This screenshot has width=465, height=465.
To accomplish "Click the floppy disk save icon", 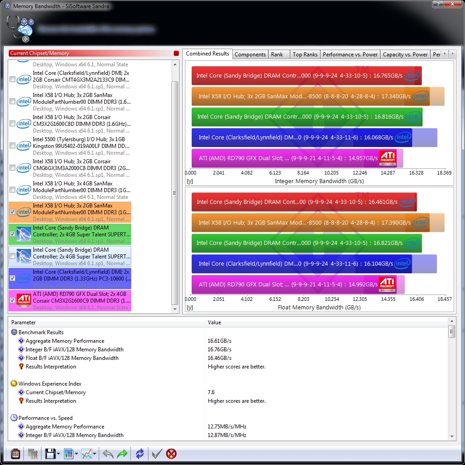I will [x=50, y=454].
